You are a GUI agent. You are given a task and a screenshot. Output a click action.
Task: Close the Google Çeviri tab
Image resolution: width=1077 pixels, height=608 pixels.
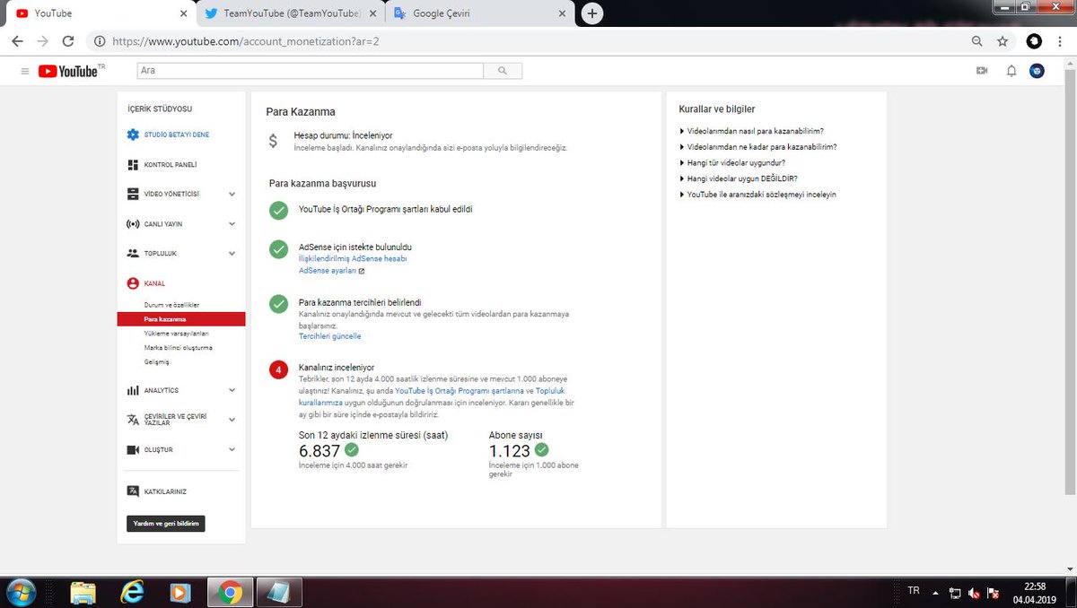563,13
